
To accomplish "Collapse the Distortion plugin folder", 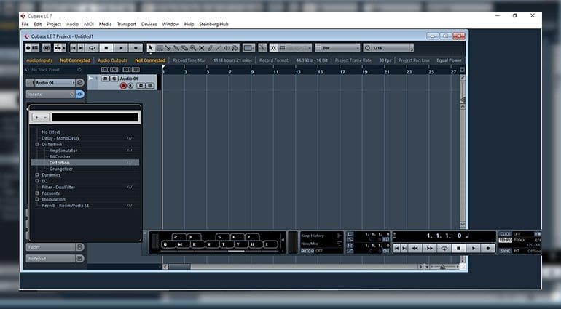I will 37,144.
